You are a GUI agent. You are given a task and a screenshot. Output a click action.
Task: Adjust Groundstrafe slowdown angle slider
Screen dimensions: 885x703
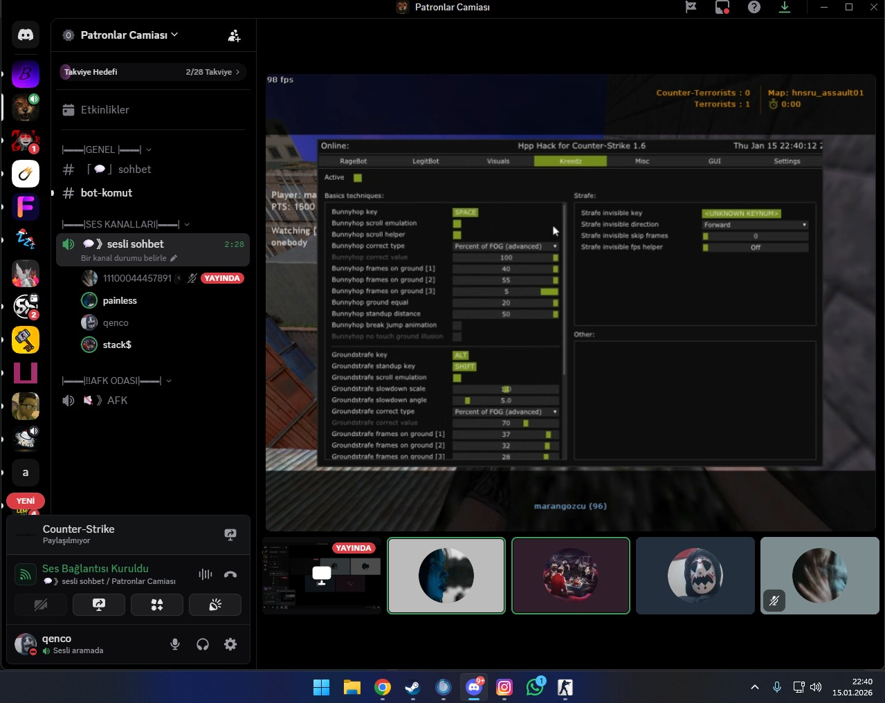tap(506, 401)
